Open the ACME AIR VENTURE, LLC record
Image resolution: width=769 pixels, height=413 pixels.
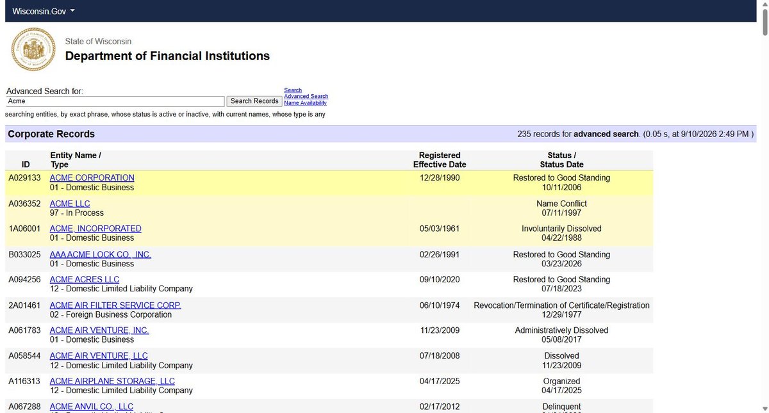[x=99, y=356]
